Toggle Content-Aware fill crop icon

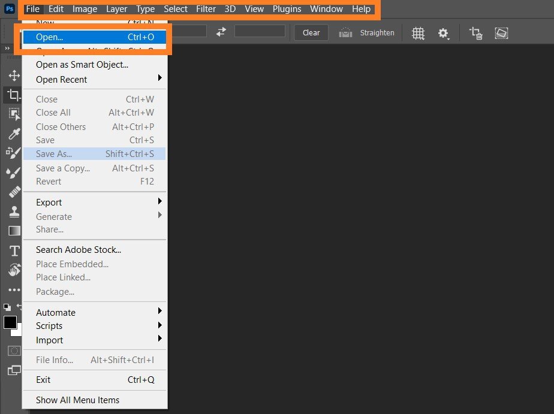(501, 33)
